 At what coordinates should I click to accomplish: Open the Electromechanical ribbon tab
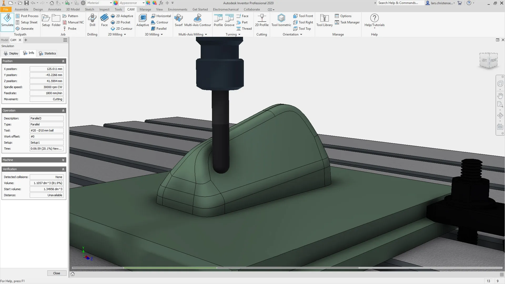[226, 9]
